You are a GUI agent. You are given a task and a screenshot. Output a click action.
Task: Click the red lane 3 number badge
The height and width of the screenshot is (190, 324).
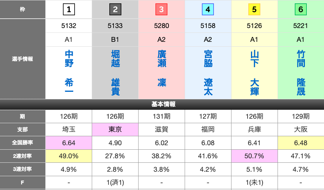click(x=161, y=10)
